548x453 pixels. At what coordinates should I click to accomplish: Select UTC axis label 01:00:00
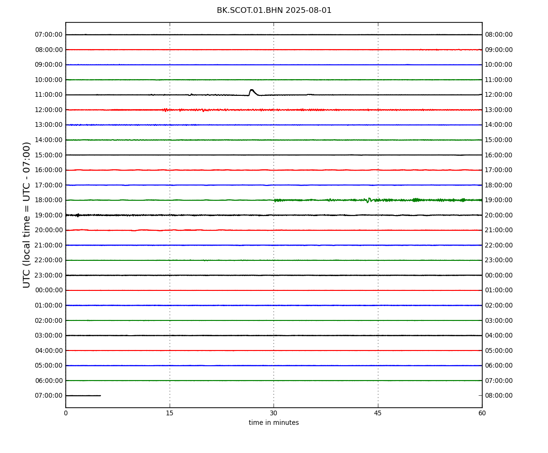tap(49, 305)
